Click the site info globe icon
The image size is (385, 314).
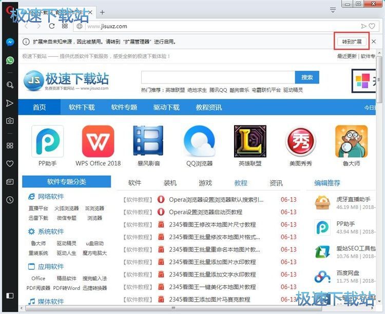pyautogui.click(x=79, y=26)
